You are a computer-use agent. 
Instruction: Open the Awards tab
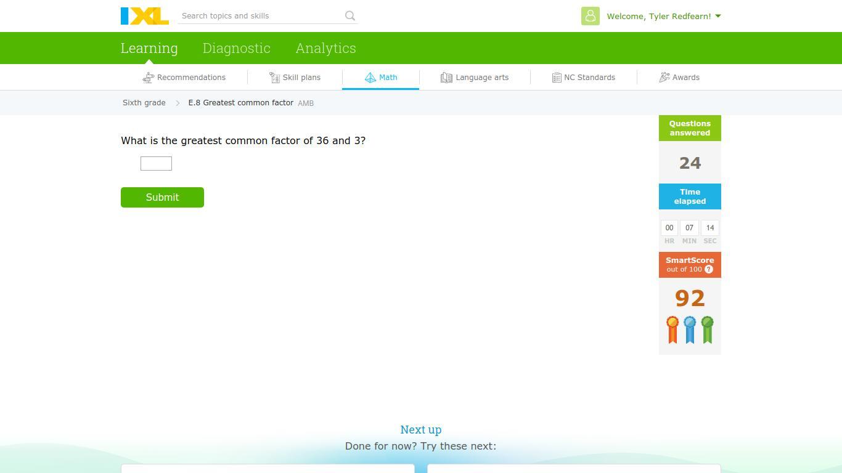point(679,78)
